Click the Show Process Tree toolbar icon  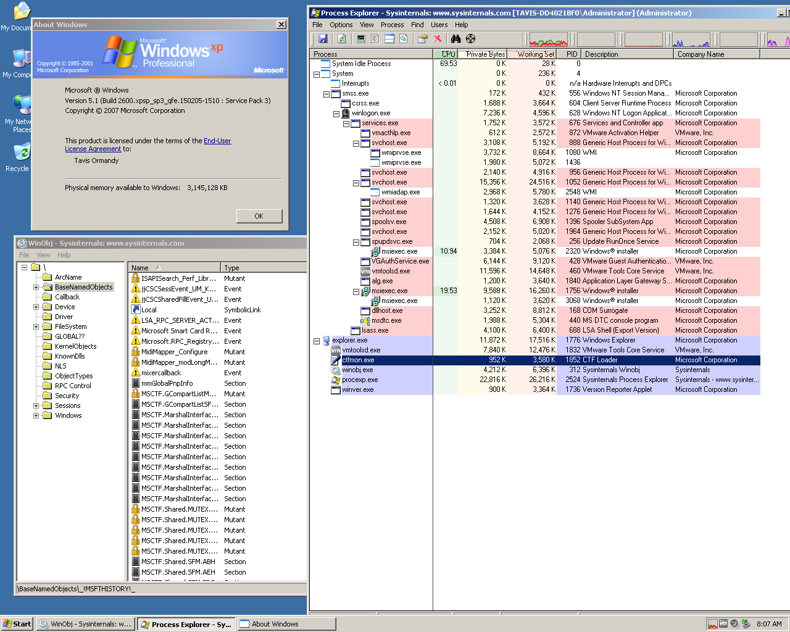pyautogui.click(x=375, y=39)
